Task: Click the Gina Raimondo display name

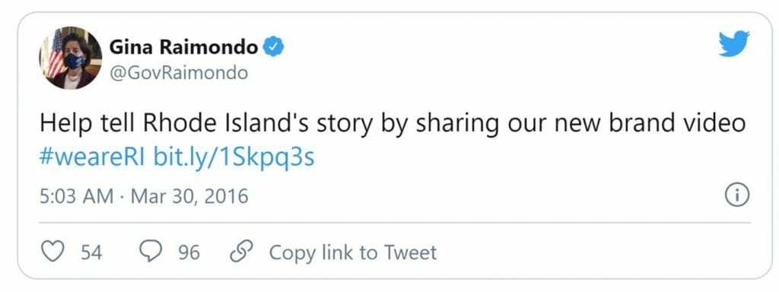Action: 183,48
